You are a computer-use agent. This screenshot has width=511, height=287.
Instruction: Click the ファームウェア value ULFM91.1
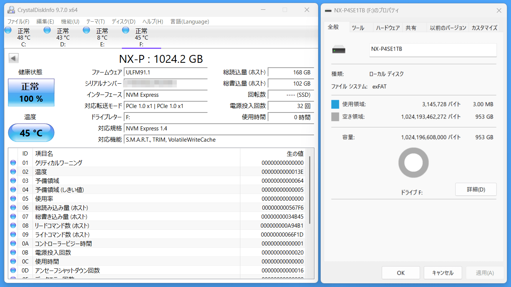(x=166, y=72)
